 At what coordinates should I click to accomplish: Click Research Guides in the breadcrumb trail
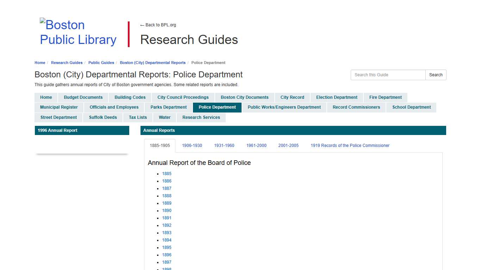(67, 63)
